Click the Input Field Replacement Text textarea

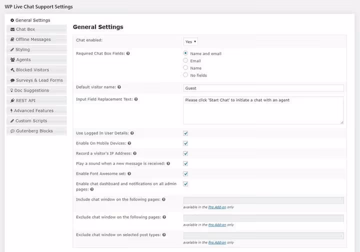263,110
